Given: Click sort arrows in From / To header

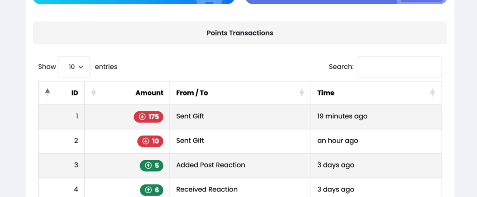Looking at the screenshot, I should [x=302, y=93].
